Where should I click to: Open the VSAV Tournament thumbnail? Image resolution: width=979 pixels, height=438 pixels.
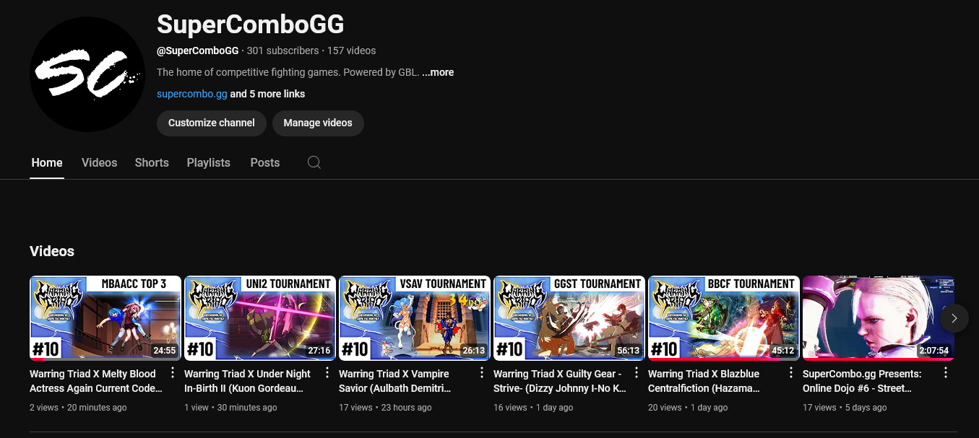pos(415,317)
